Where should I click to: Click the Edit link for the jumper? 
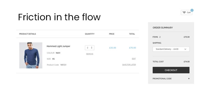(134, 59)
